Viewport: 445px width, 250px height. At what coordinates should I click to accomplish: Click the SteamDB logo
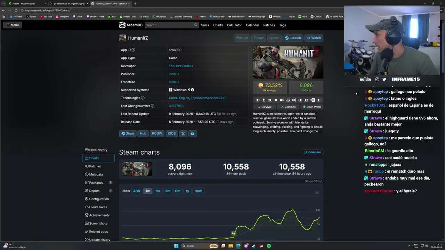click(x=131, y=25)
